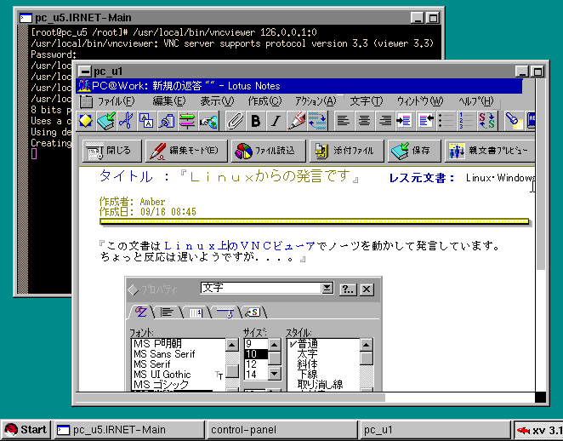
Task: Switch to the hide paragraph tab
Action: 226,312
